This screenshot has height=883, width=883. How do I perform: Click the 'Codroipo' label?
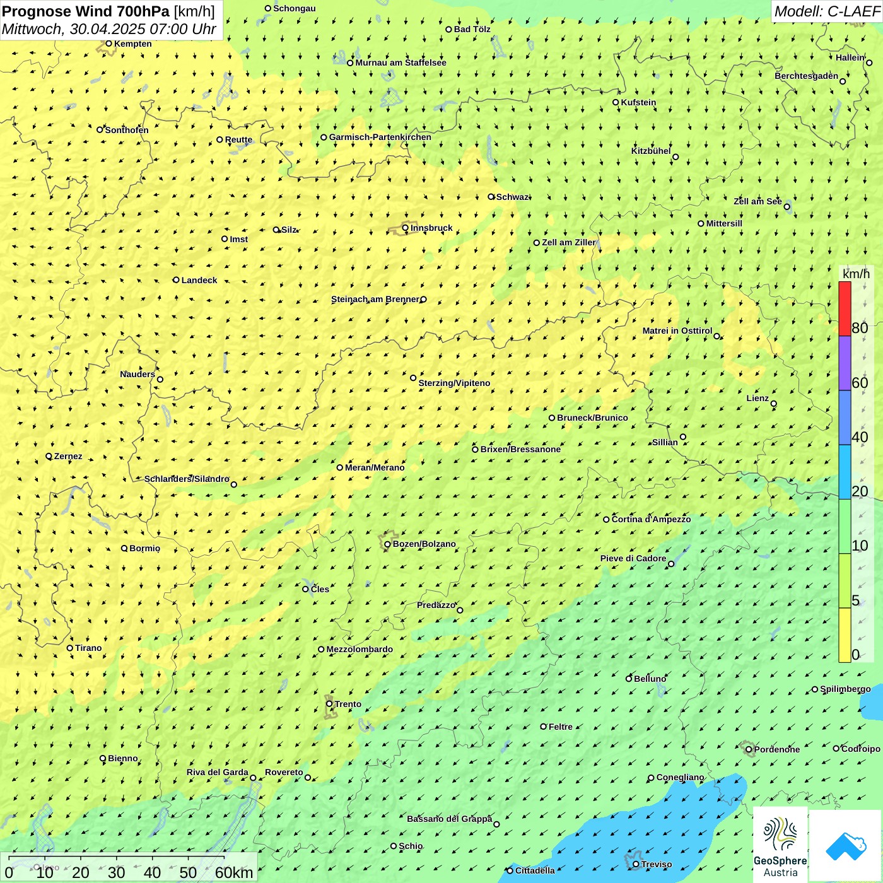(861, 749)
